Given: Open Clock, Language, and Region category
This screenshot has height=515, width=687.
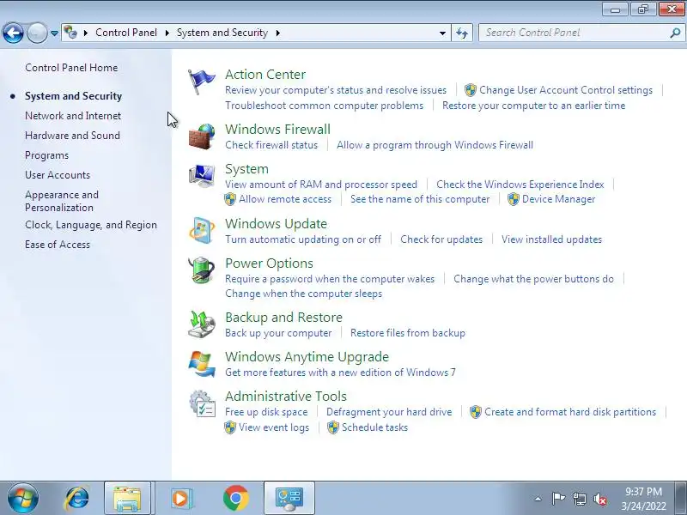Looking at the screenshot, I should pyautogui.click(x=91, y=225).
